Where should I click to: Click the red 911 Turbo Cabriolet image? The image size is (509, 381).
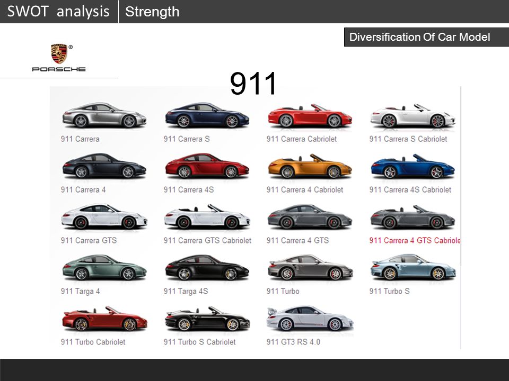[104, 319]
